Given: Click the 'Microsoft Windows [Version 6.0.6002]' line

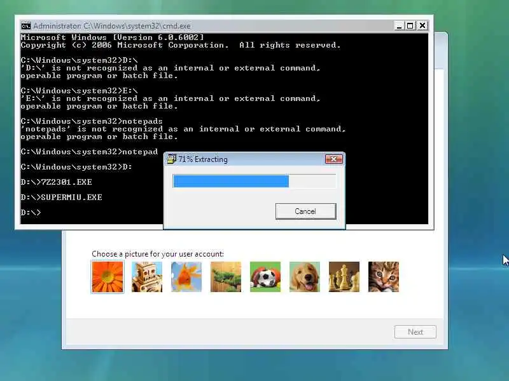Looking at the screenshot, I should [x=112, y=37].
